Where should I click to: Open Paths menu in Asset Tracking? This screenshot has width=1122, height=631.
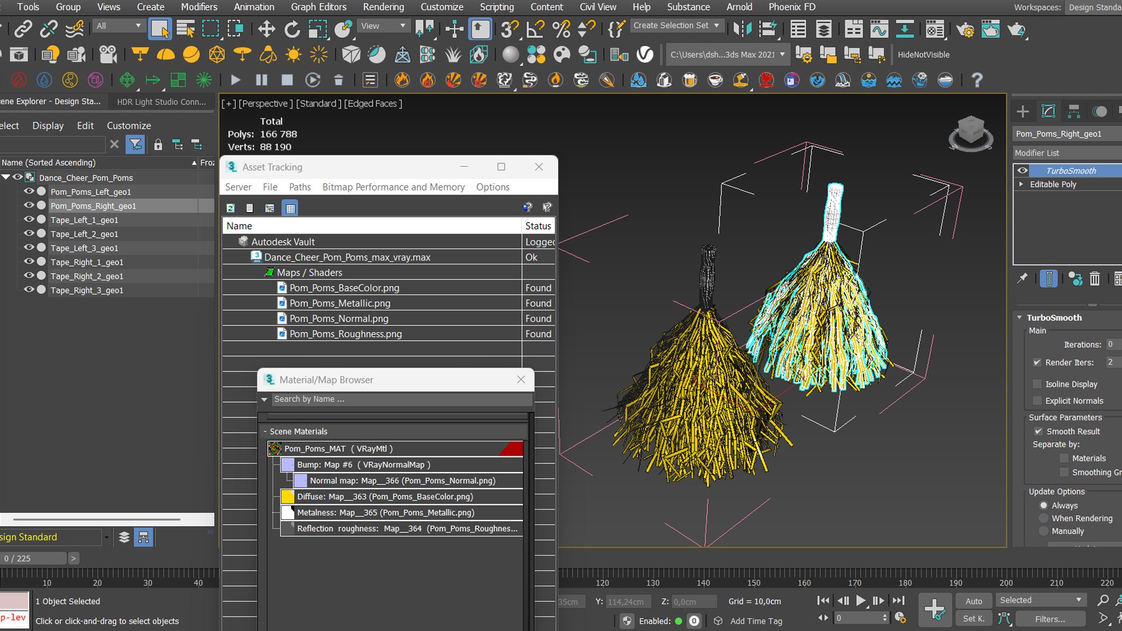[300, 187]
